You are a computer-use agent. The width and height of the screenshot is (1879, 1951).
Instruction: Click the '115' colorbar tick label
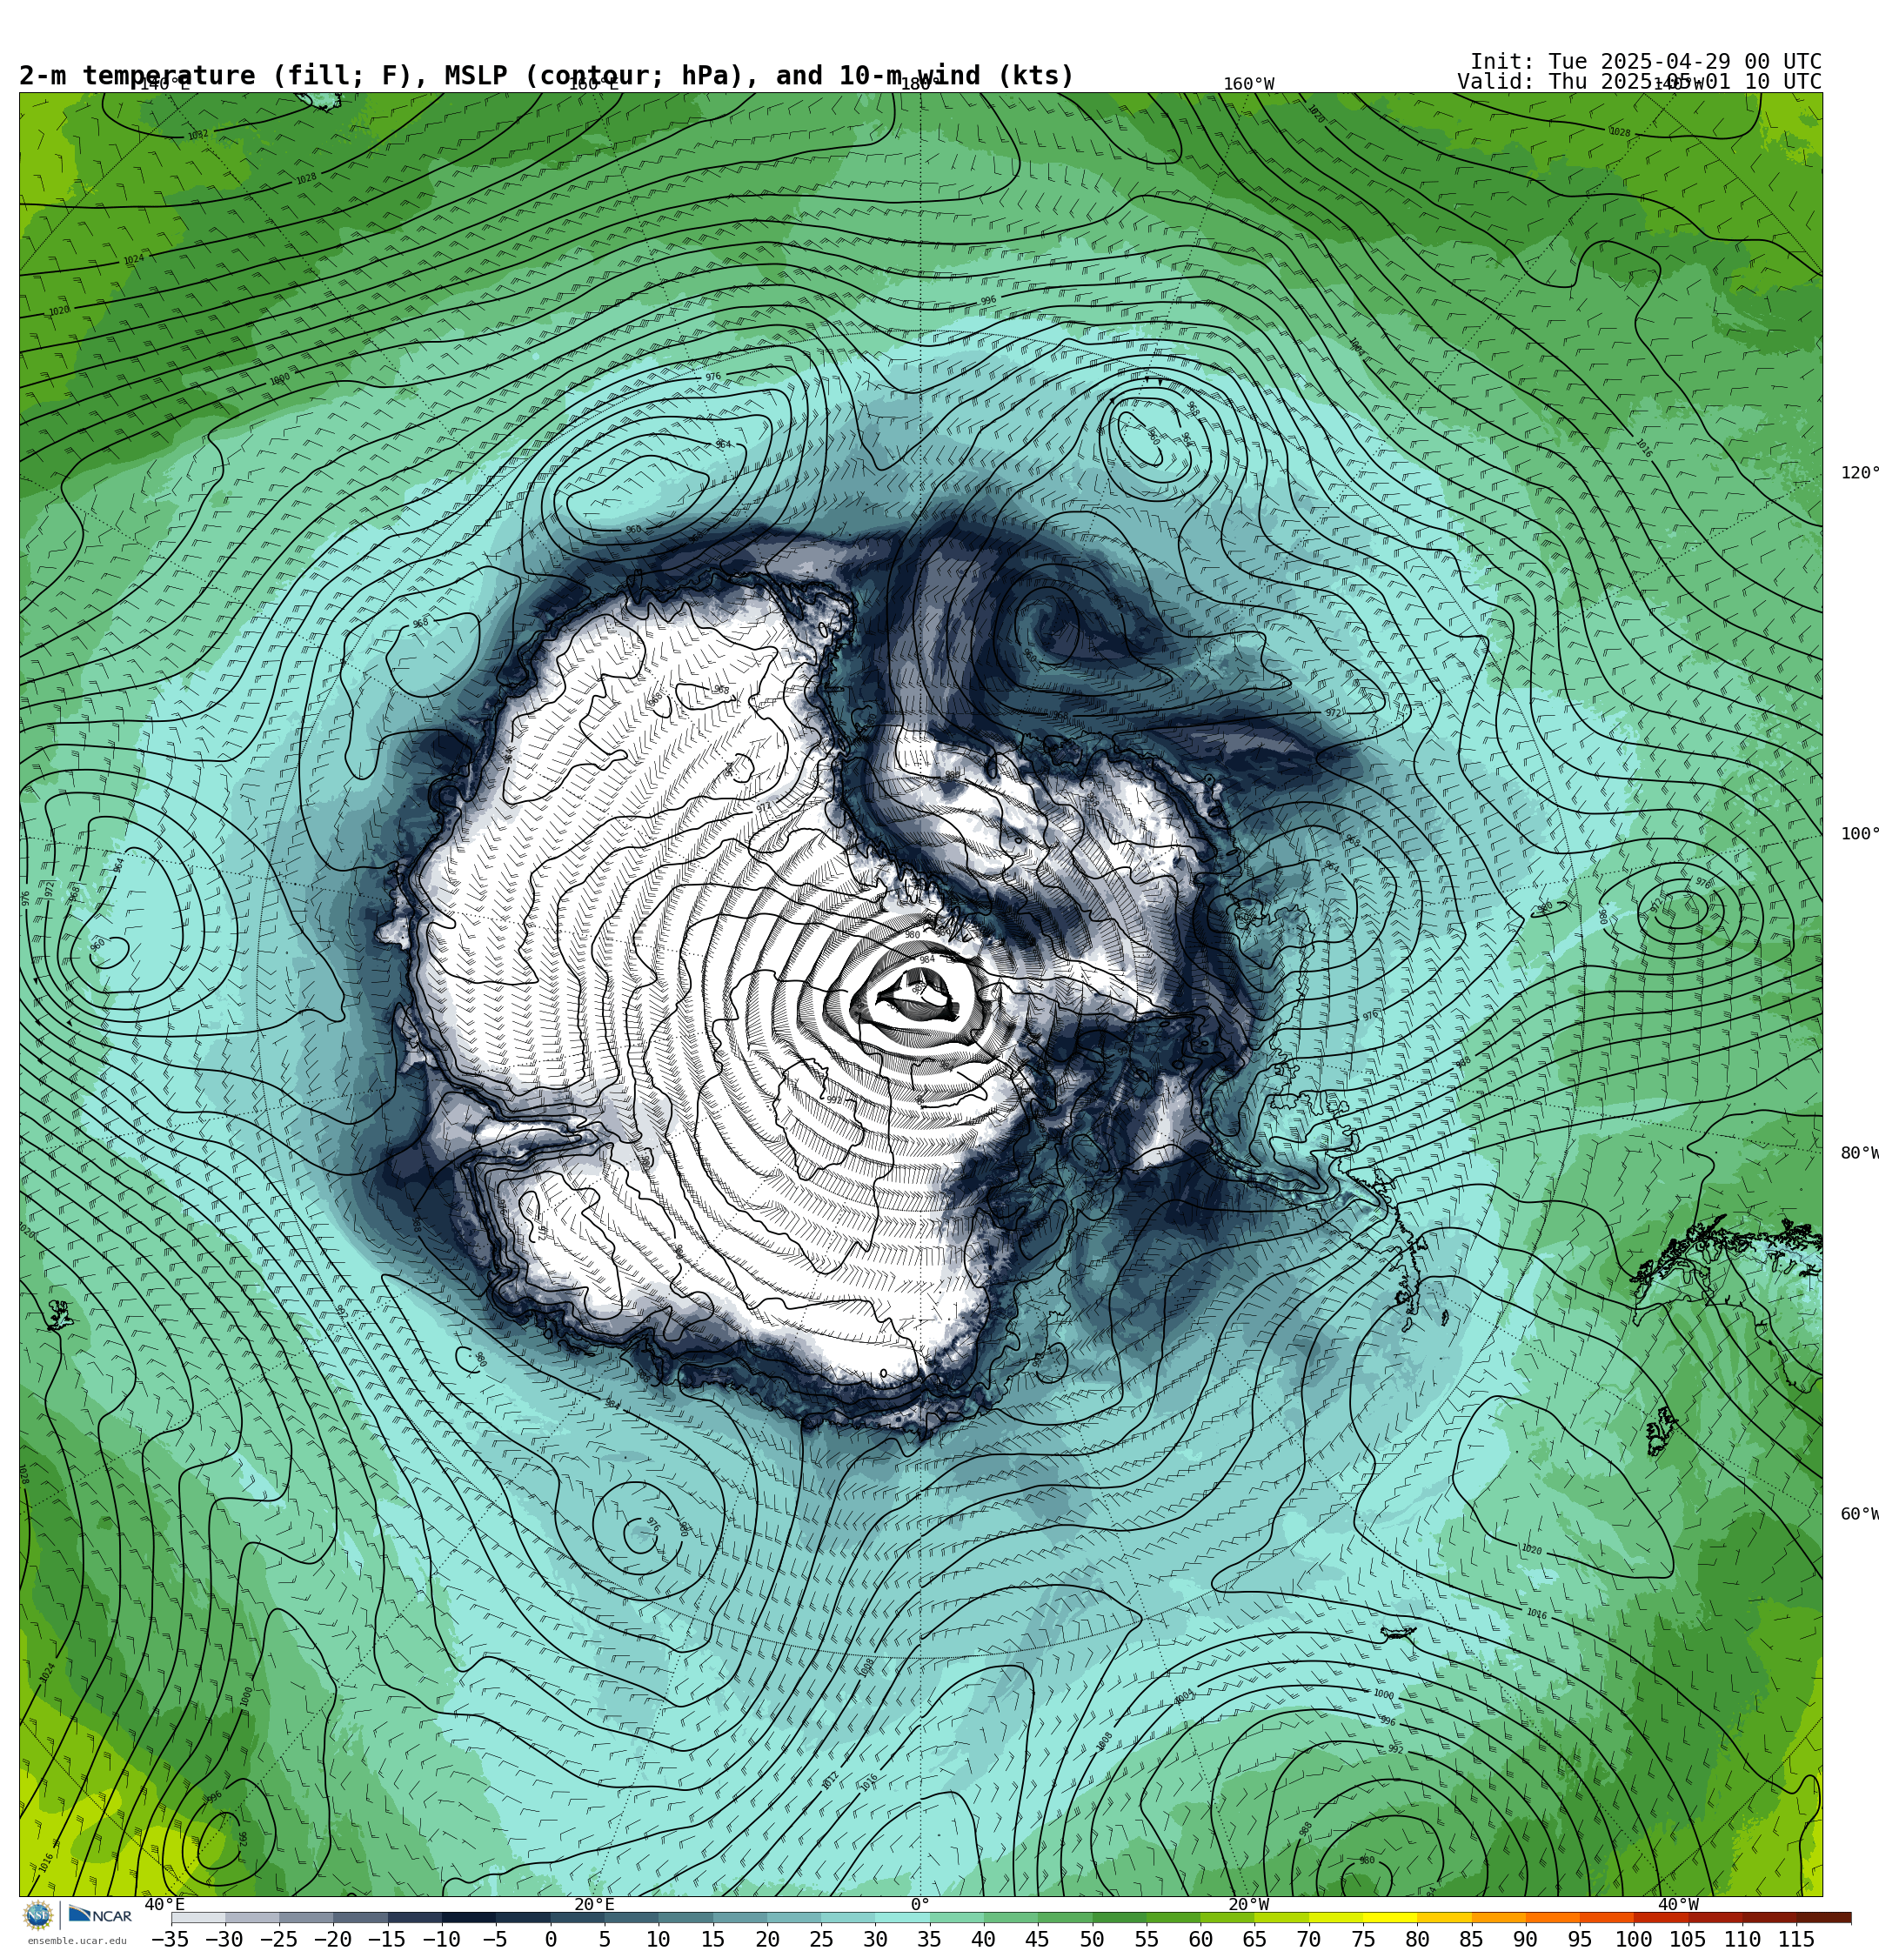click(x=1796, y=1939)
